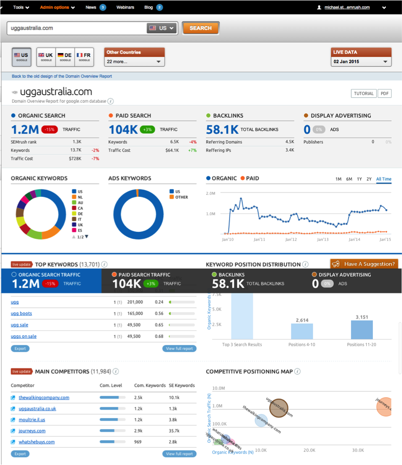Click the Positions 11-20 bar showing 3,151
402x465 pixels.
coord(362,330)
